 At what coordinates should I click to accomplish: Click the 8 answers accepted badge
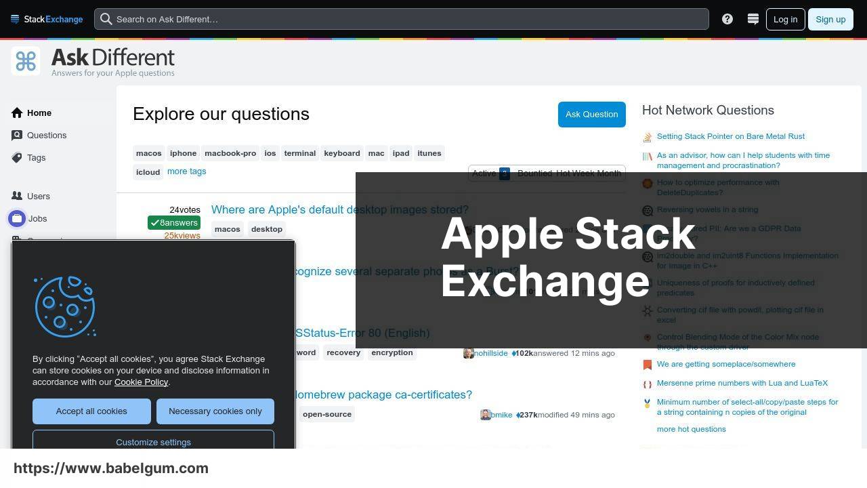pos(174,222)
